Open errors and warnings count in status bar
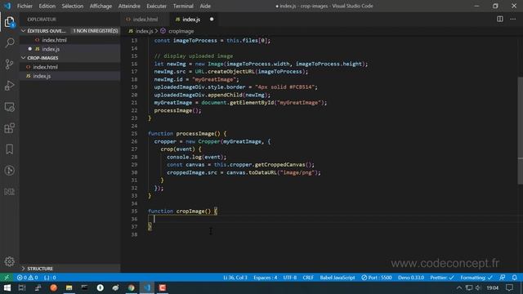The image size is (523, 294). click(x=27, y=278)
